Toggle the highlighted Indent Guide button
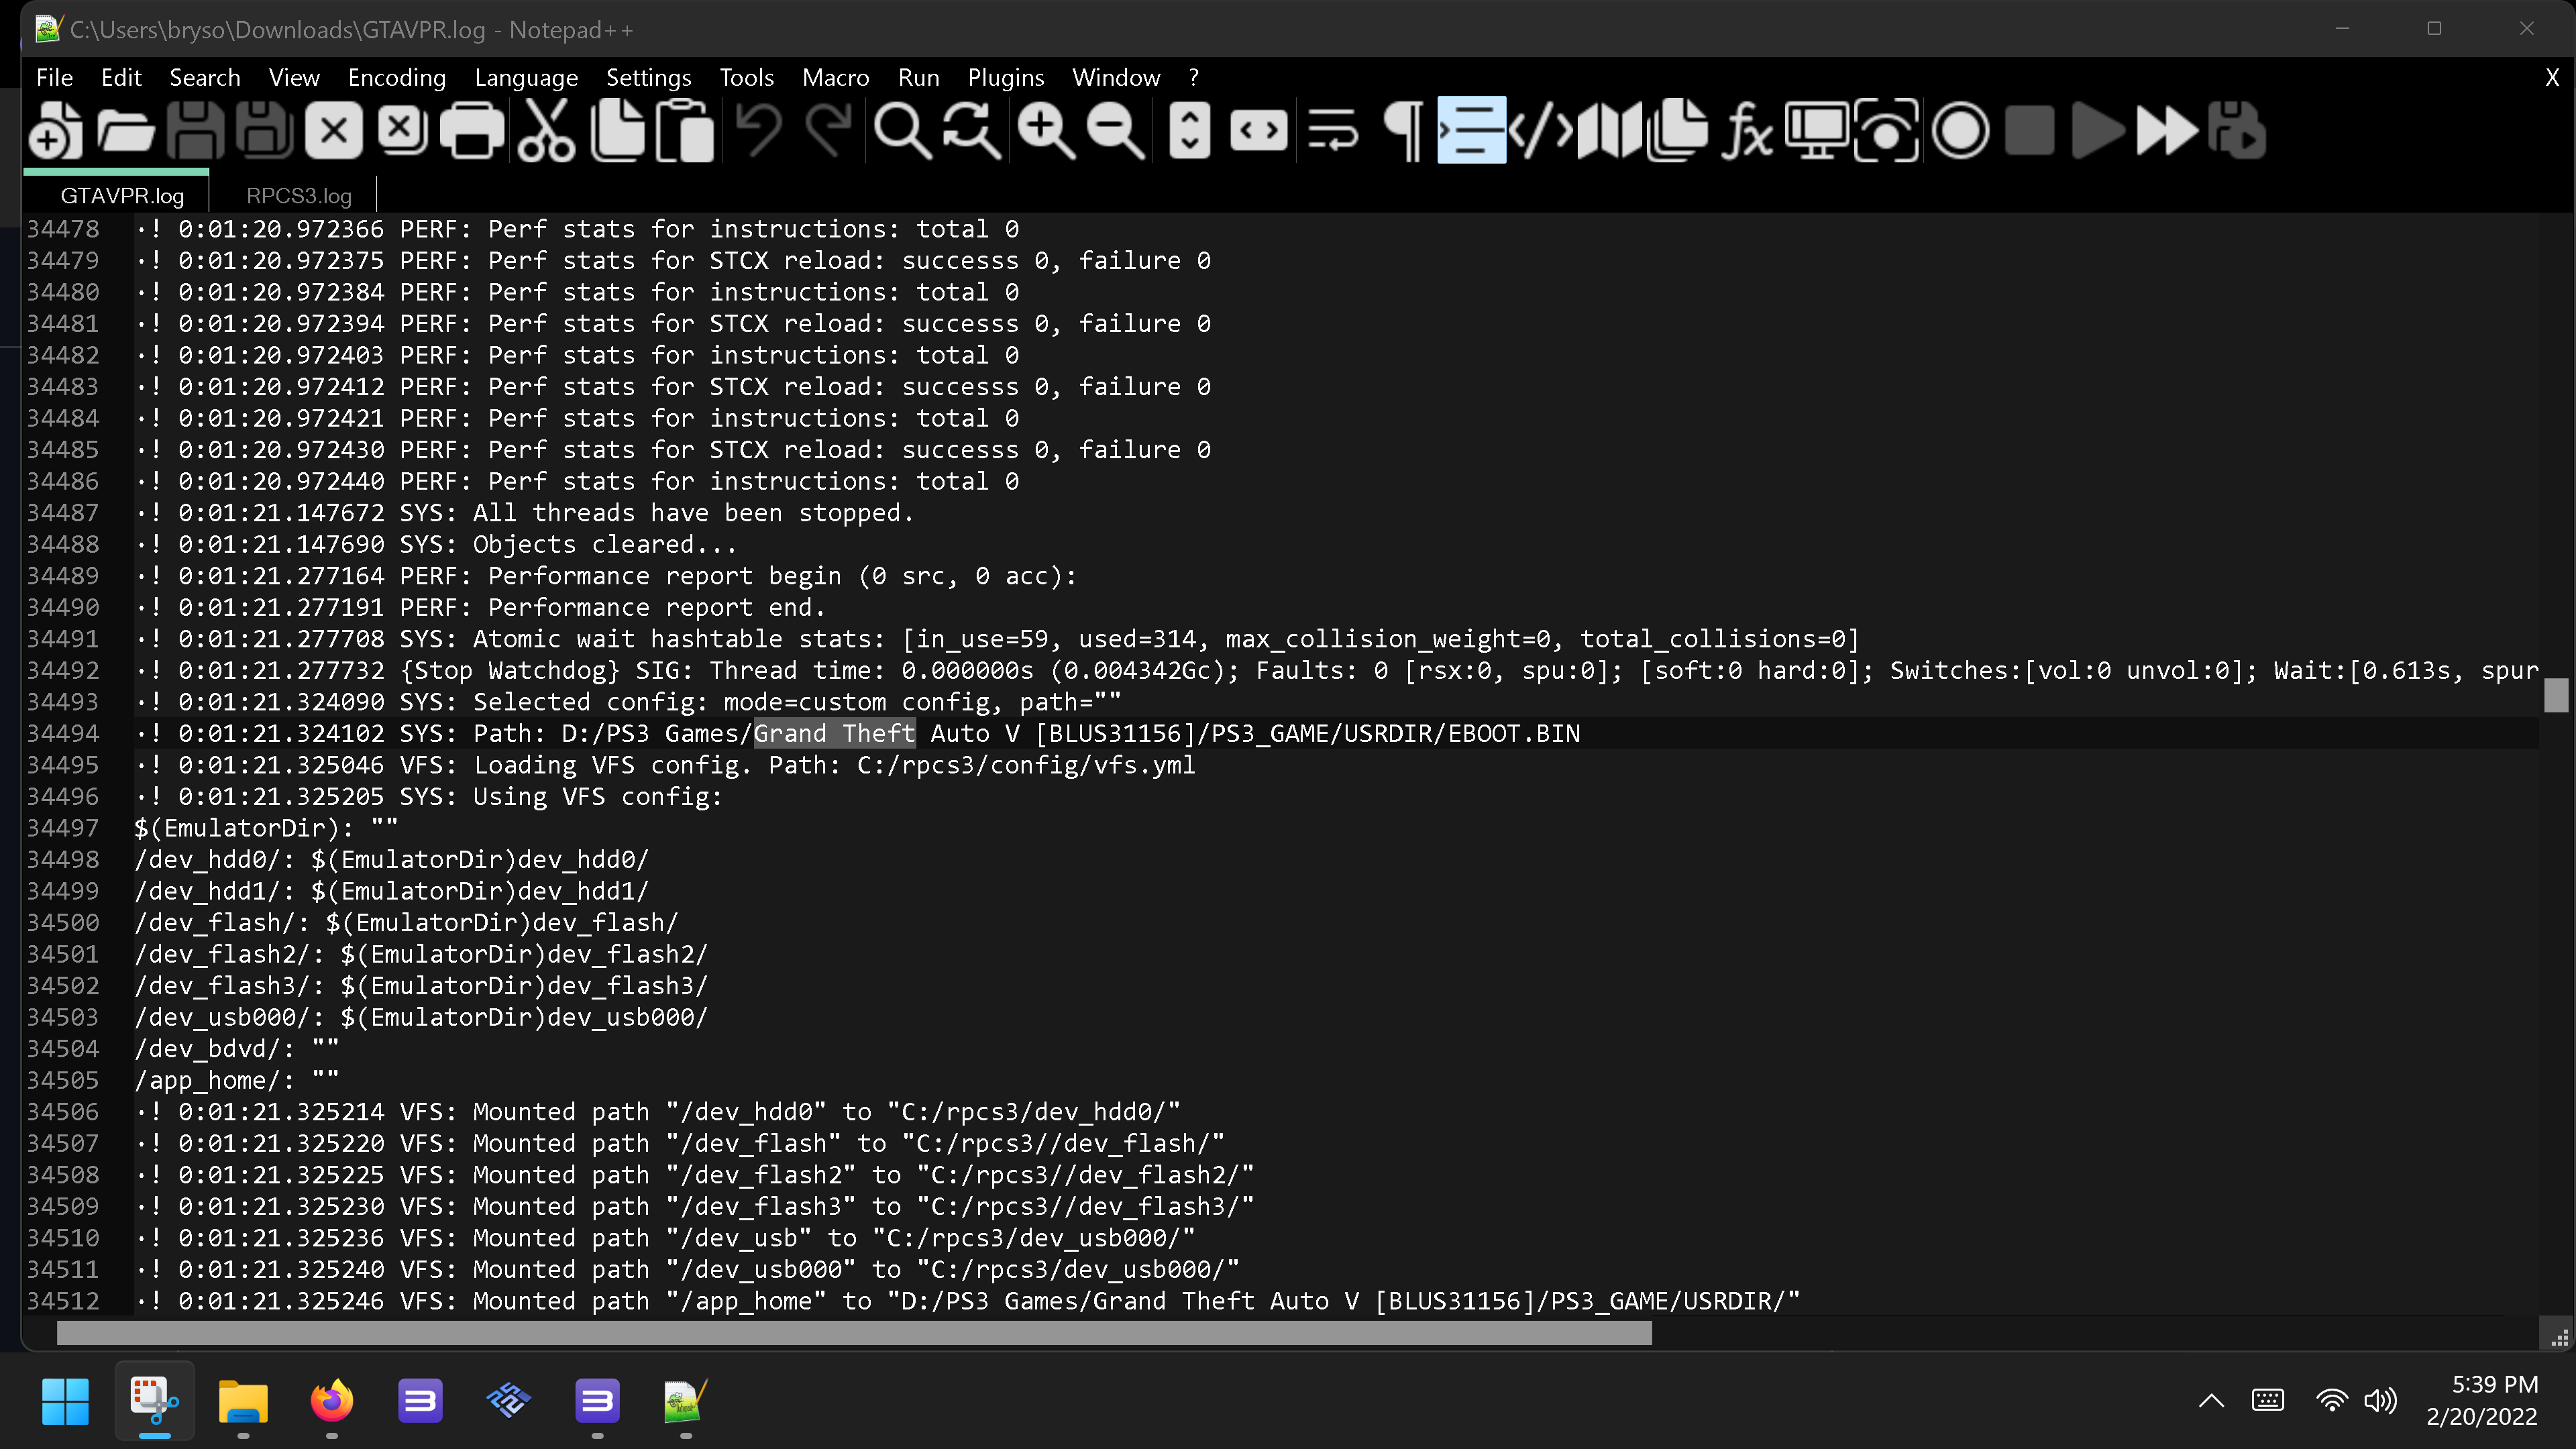The width and height of the screenshot is (2576, 1449). pos(1471,131)
